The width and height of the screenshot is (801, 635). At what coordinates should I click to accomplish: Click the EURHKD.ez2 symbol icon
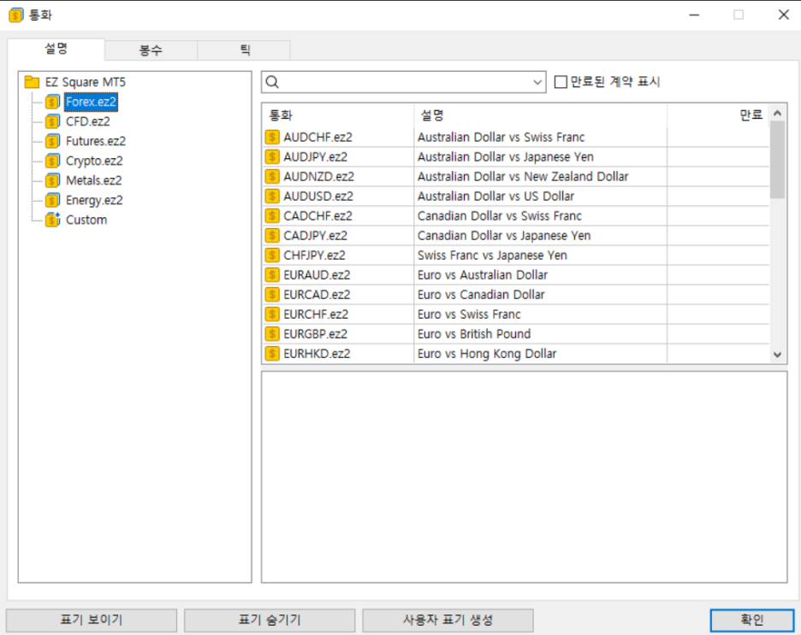pos(272,354)
